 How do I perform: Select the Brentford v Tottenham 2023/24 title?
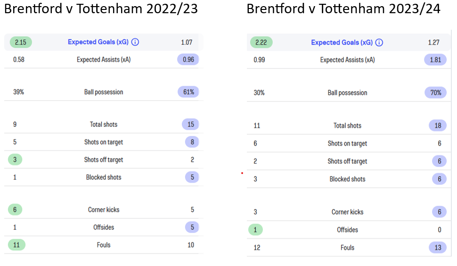point(343,9)
